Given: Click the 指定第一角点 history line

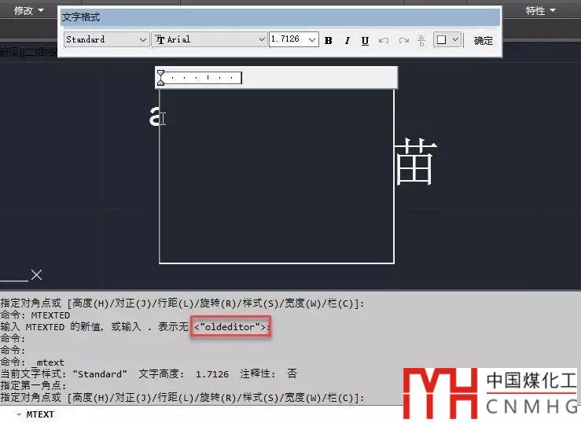Looking at the screenshot, I should 33,385.
